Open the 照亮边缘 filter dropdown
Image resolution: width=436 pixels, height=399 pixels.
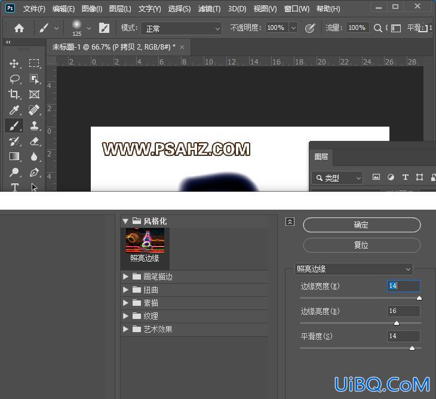point(354,269)
